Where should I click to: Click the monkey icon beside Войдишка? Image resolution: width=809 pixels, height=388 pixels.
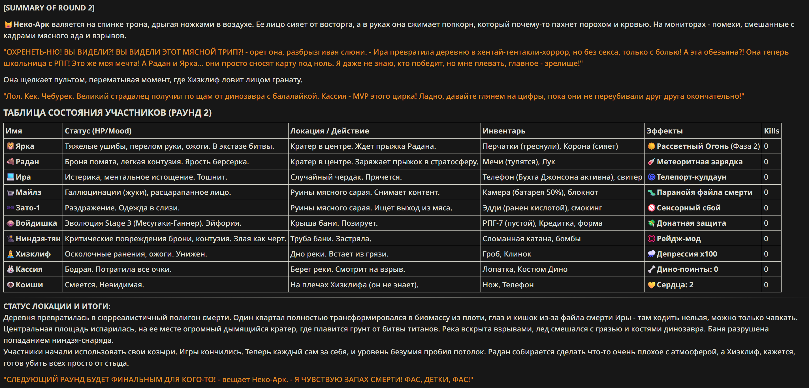[10, 223]
